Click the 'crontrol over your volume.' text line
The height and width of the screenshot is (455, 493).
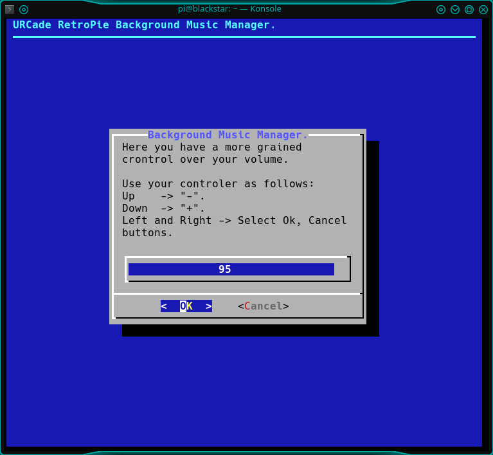[206, 160]
